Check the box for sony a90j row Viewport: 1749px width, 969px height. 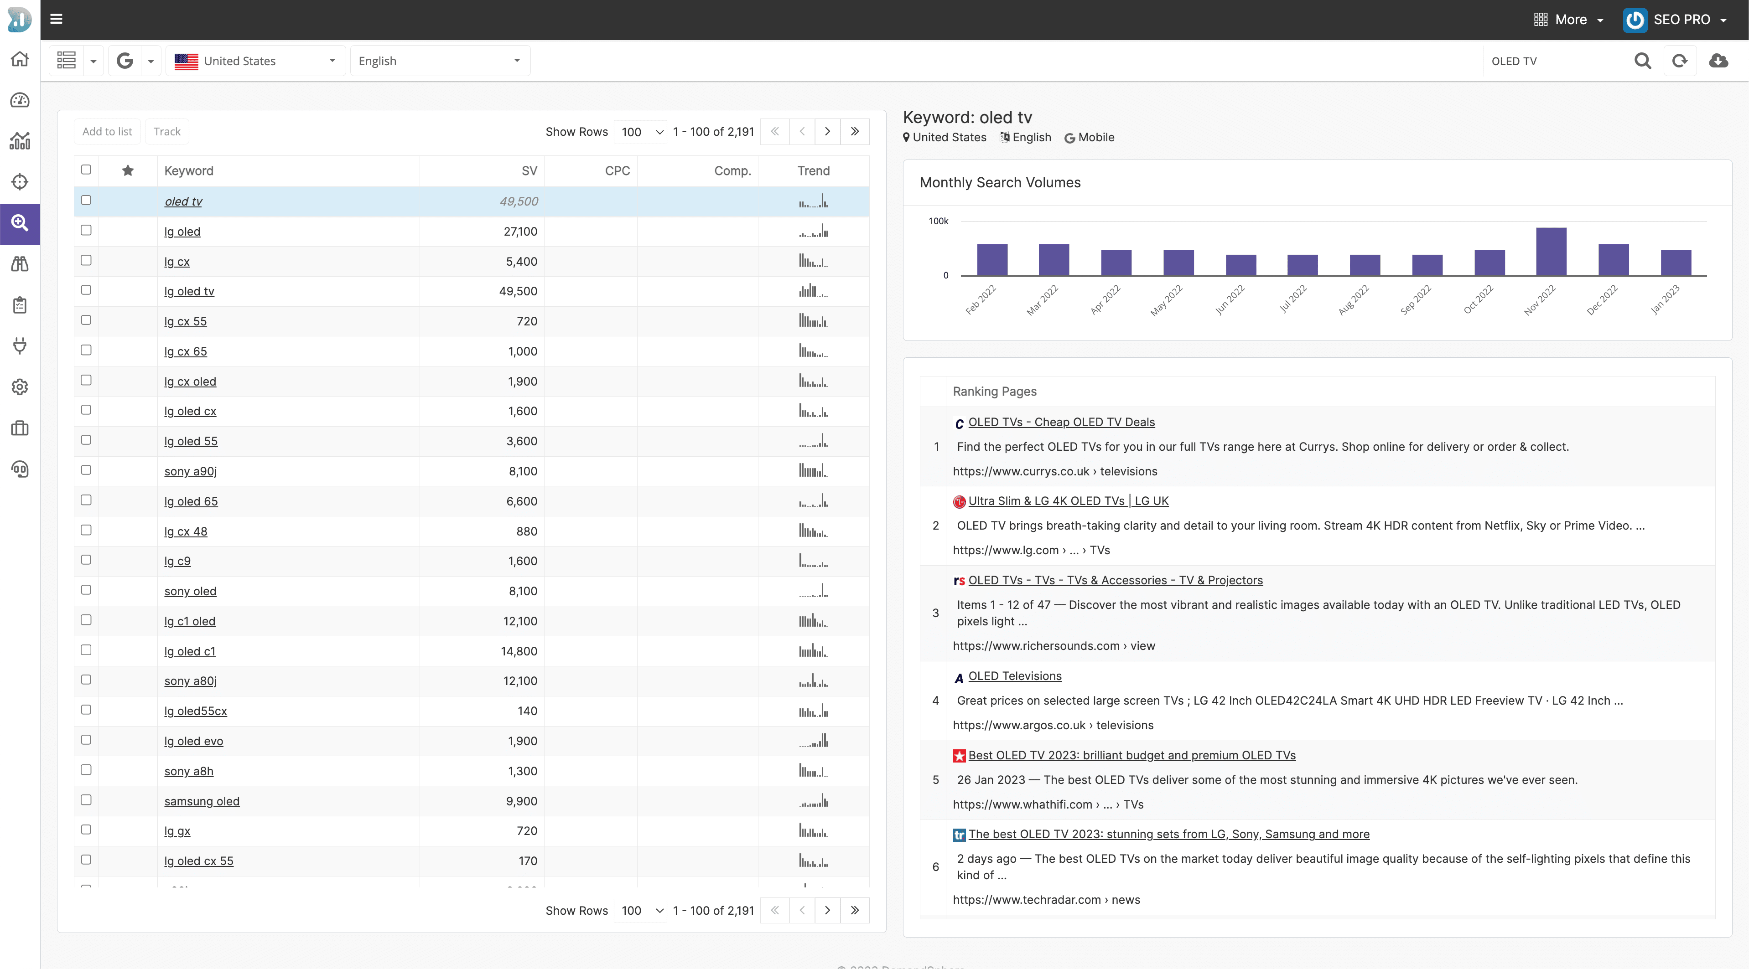coord(86,469)
